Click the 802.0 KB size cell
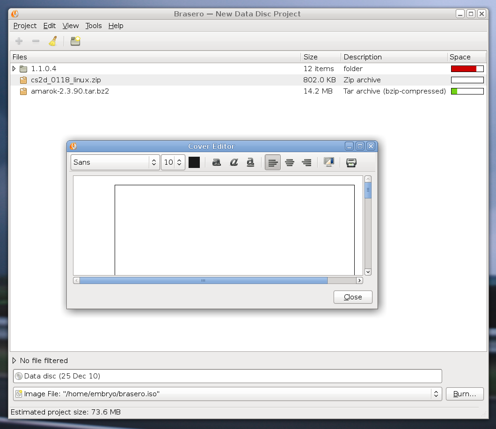 tap(320, 80)
